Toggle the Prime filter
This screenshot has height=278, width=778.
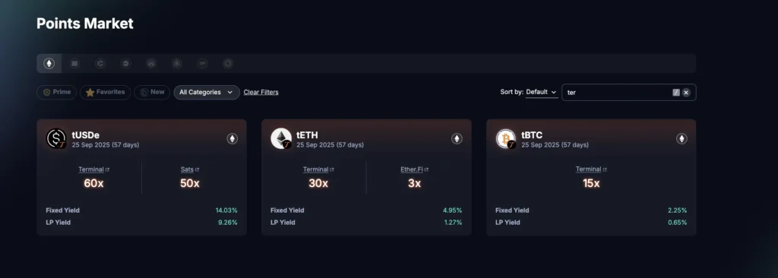[x=56, y=93]
